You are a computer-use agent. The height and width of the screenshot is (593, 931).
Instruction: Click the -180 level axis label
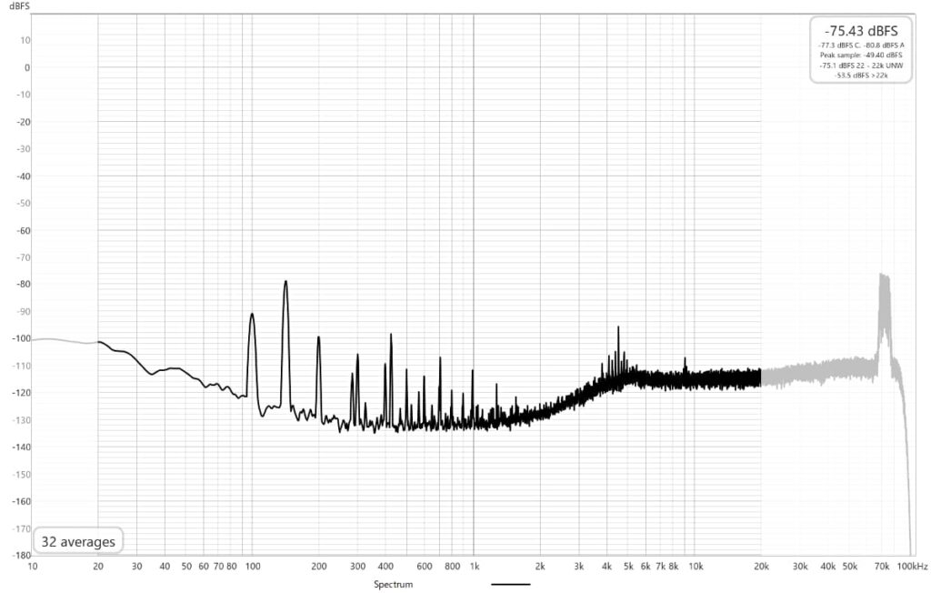point(20,555)
